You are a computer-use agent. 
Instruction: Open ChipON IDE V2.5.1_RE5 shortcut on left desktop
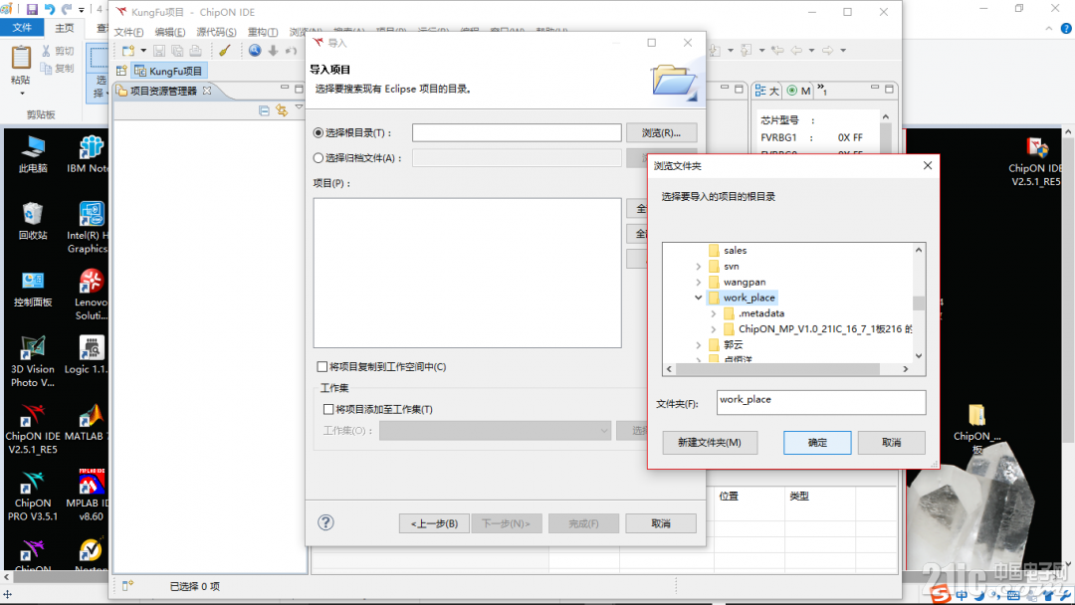coord(32,428)
